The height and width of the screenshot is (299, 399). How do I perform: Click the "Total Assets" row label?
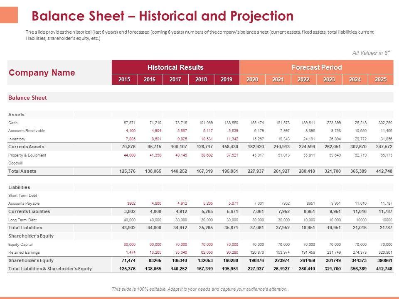pos(22,171)
